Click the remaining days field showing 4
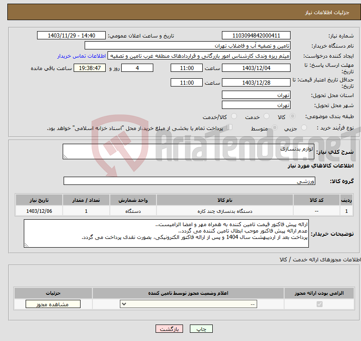This screenshot has width=361, height=341. (x=137, y=68)
